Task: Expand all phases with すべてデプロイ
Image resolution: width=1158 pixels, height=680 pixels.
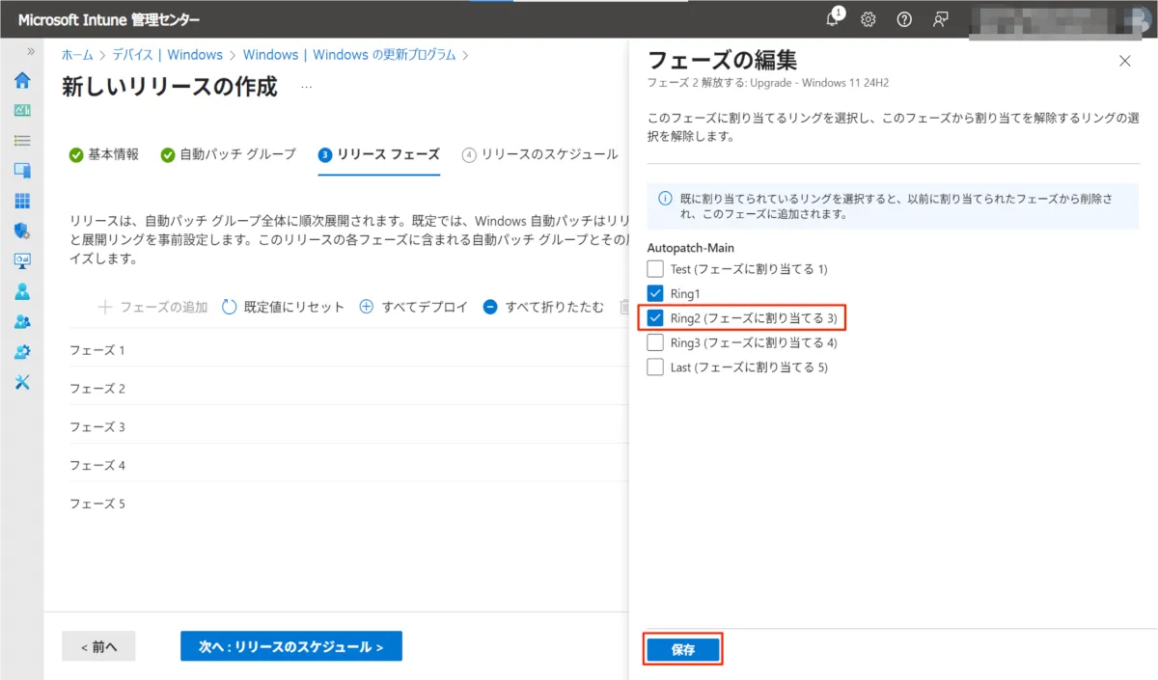Action: [x=413, y=307]
